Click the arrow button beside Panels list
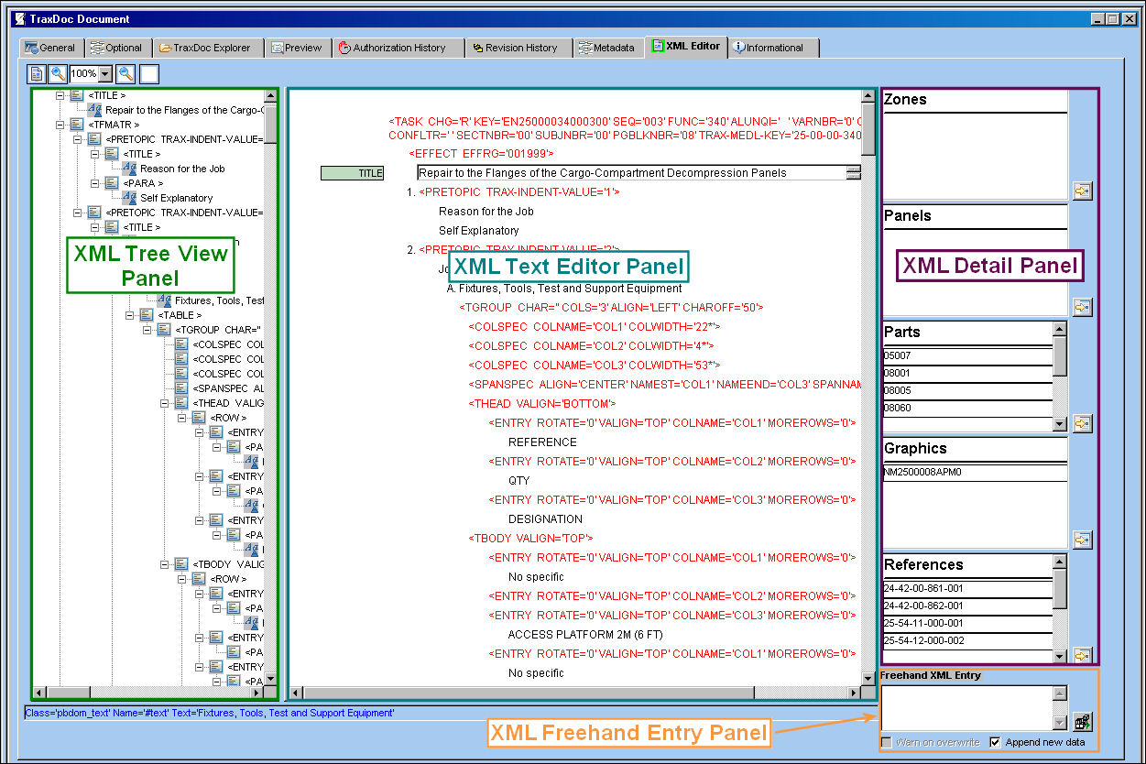Viewport: 1146px width, 764px height. (1083, 307)
